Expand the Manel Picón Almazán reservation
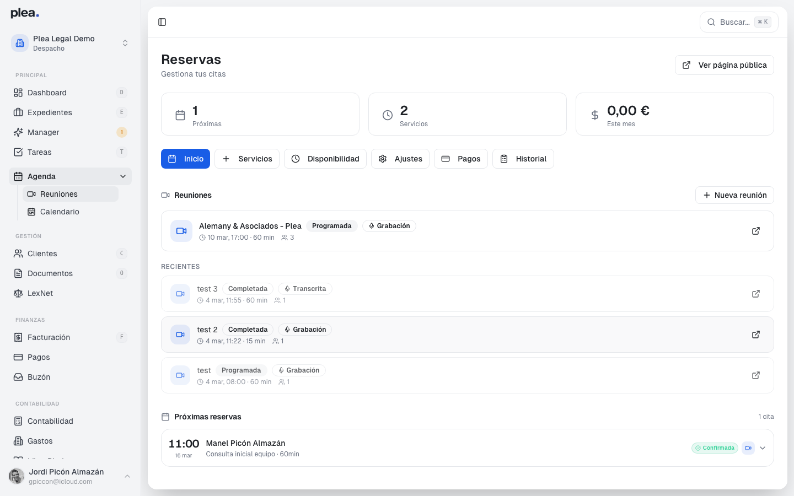This screenshot has width=794, height=496. click(x=763, y=448)
